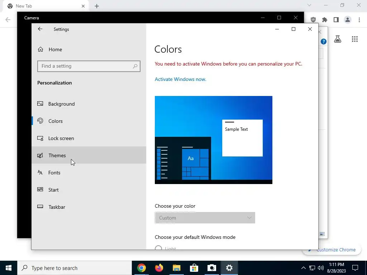
Task: Expand the Choose your color dropdown
Action: coord(205,218)
